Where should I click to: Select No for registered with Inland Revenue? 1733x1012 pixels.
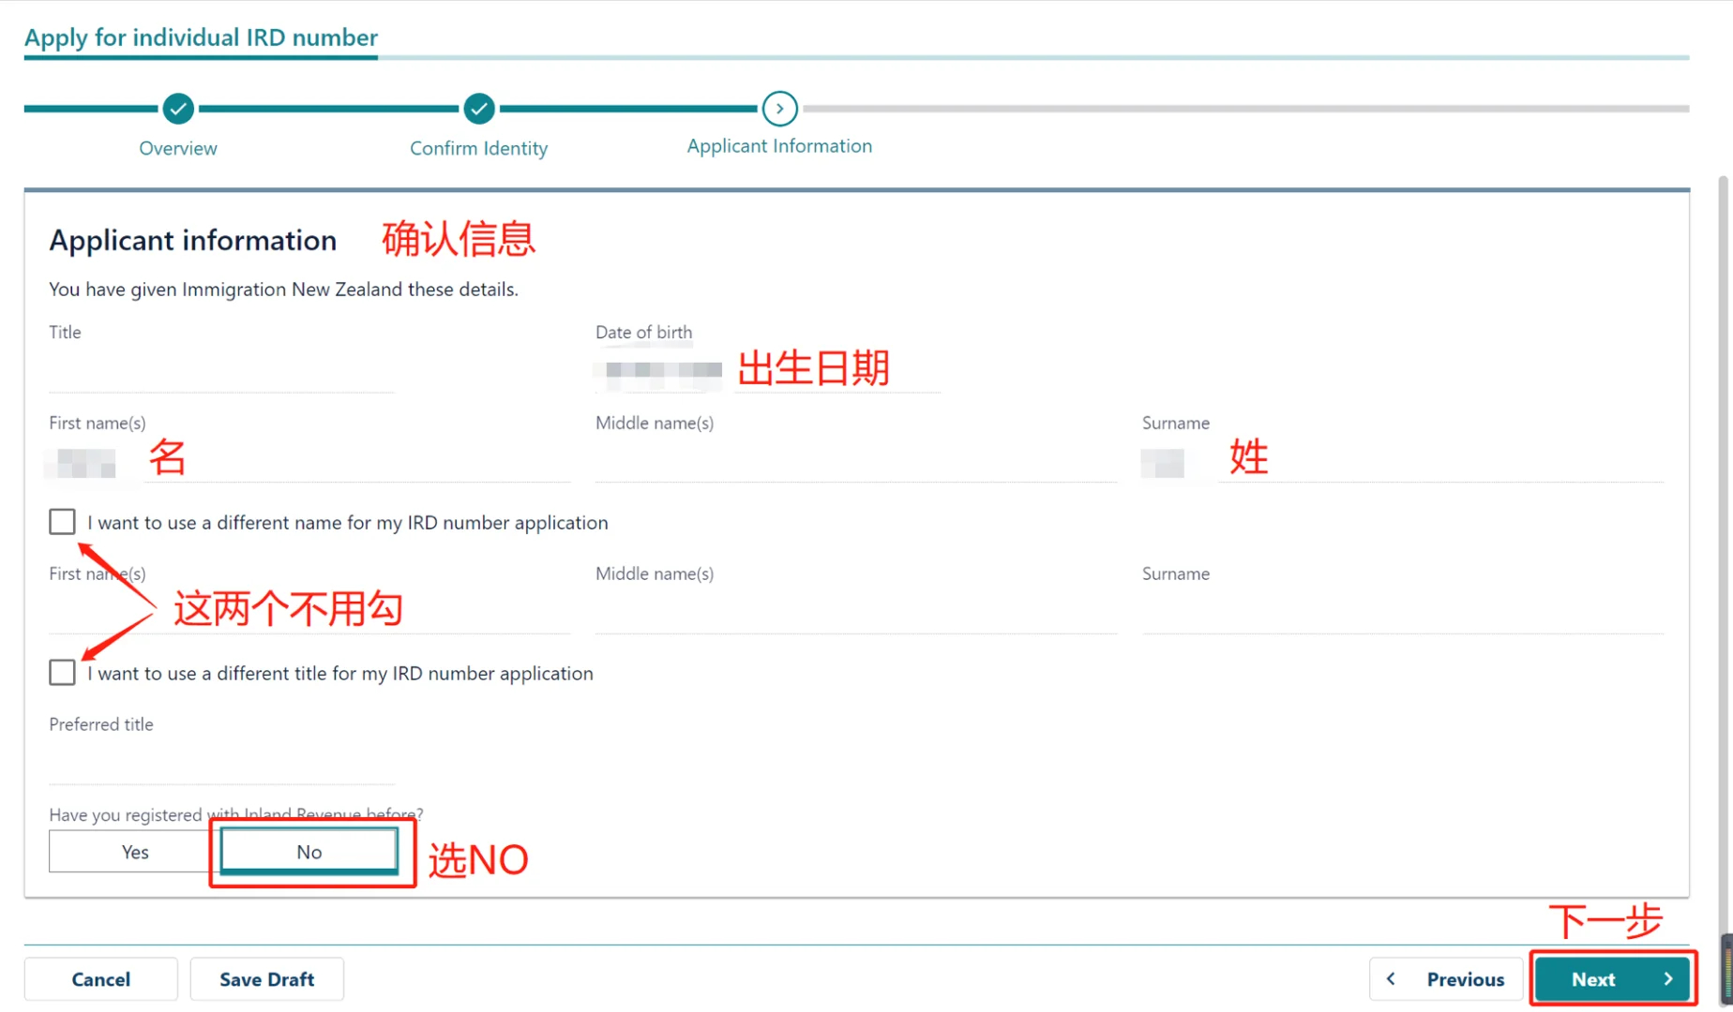tap(309, 851)
